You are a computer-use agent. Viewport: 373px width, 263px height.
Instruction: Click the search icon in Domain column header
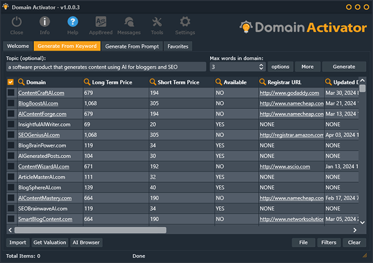pos(21,82)
